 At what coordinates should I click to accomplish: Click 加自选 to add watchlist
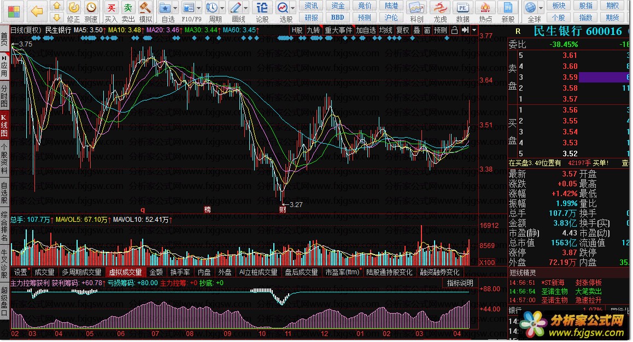[x=366, y=30]
